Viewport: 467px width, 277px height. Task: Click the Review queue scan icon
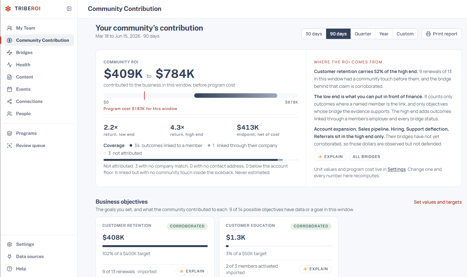[10, 145]
